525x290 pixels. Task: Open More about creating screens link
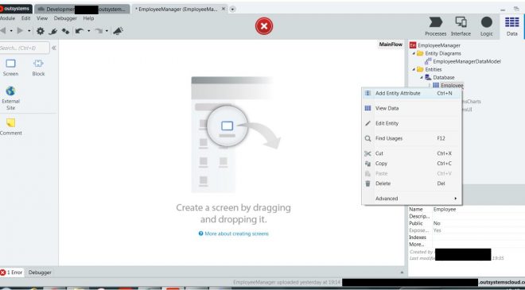[234, 234]
